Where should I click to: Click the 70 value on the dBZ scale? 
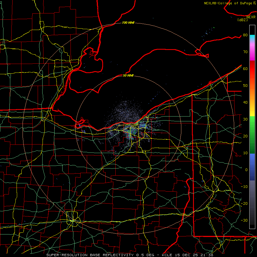(245, 52)
